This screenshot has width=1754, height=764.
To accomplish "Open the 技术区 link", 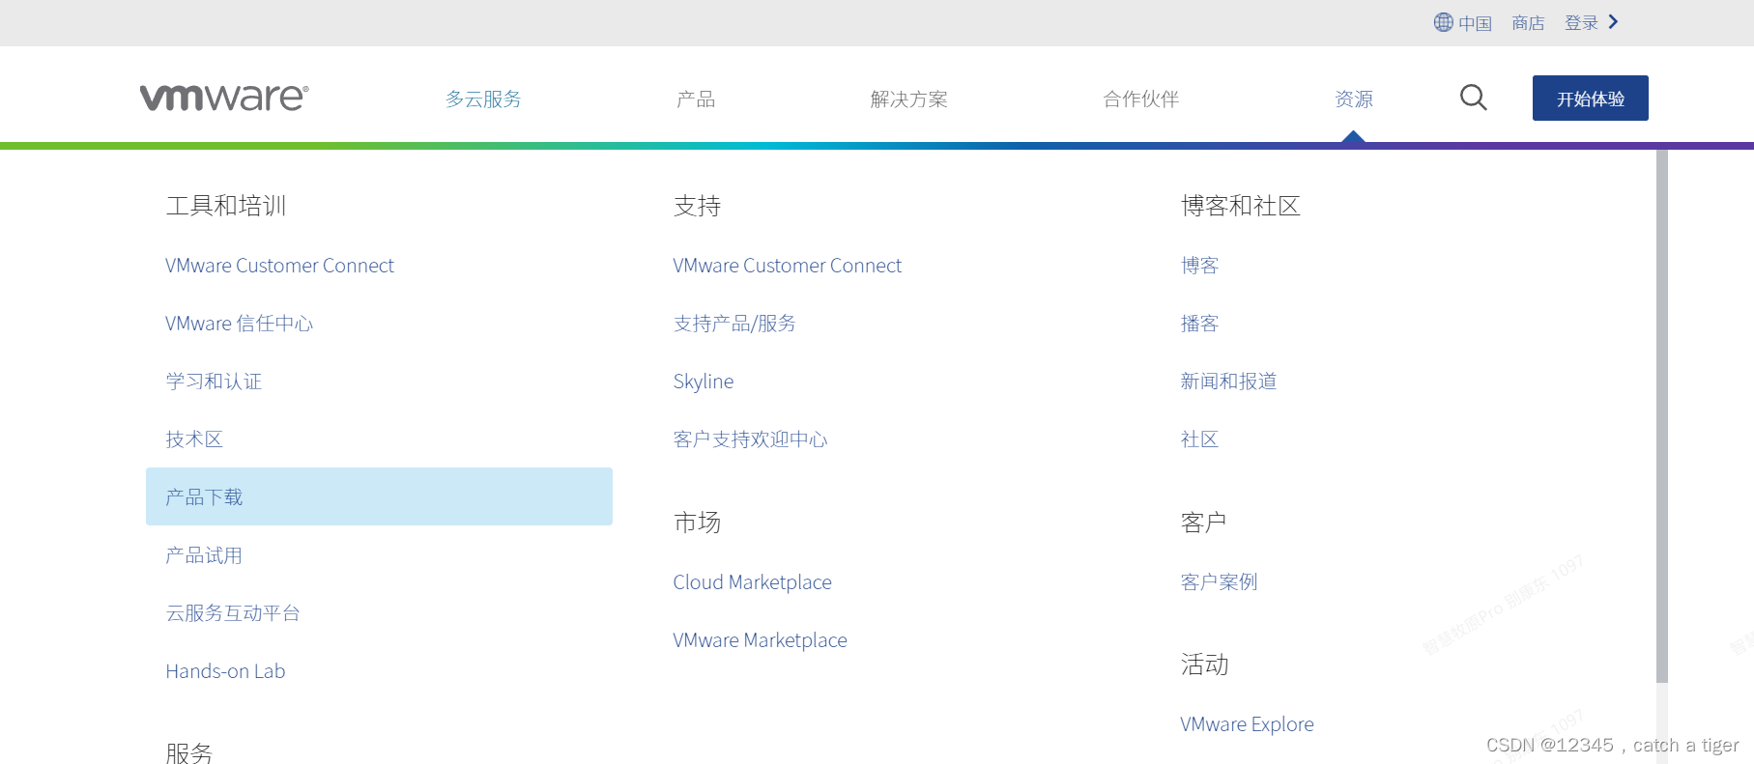I will 194,439.
